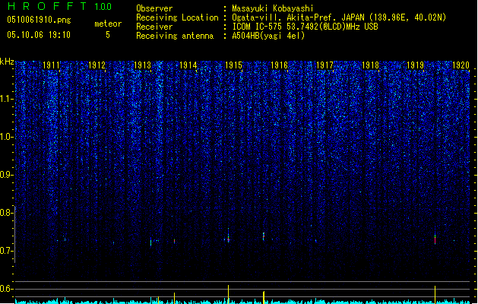Select the ICOM IC-575 receiver text
The image size is (478, 304).
305,27
